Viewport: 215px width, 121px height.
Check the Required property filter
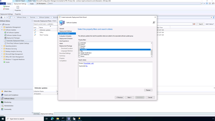[x=79, y=46]
